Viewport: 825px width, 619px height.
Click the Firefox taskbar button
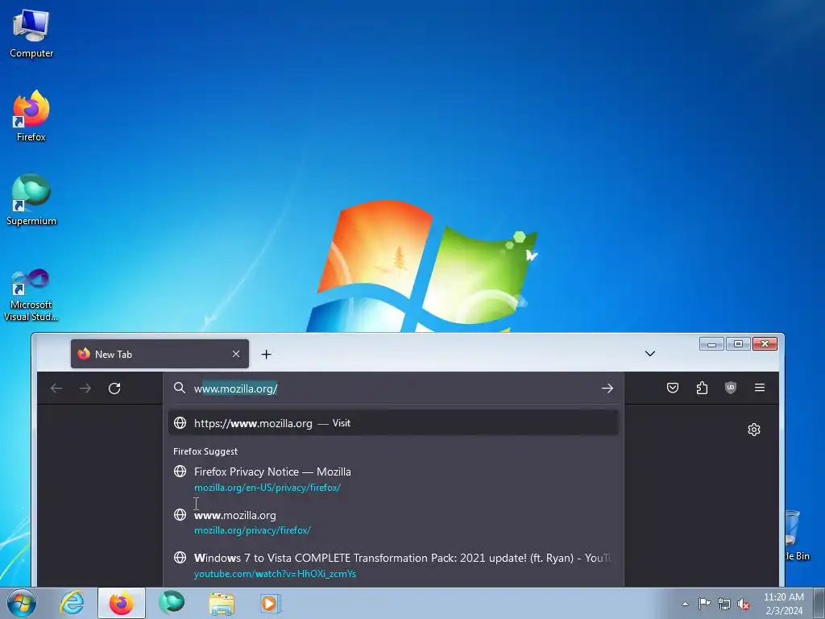122,603
